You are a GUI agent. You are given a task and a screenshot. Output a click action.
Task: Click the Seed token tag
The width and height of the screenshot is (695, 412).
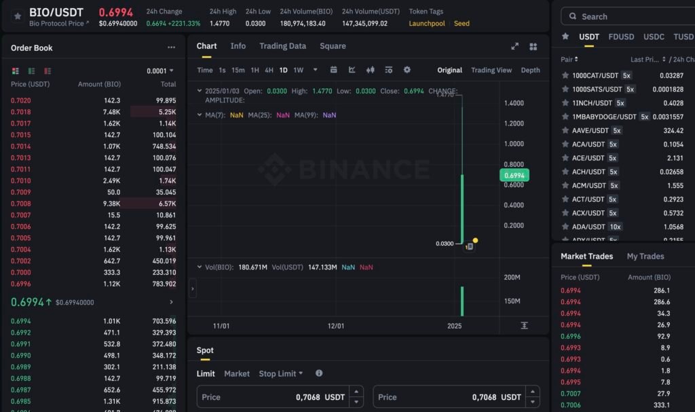click(x=462, y=24)
